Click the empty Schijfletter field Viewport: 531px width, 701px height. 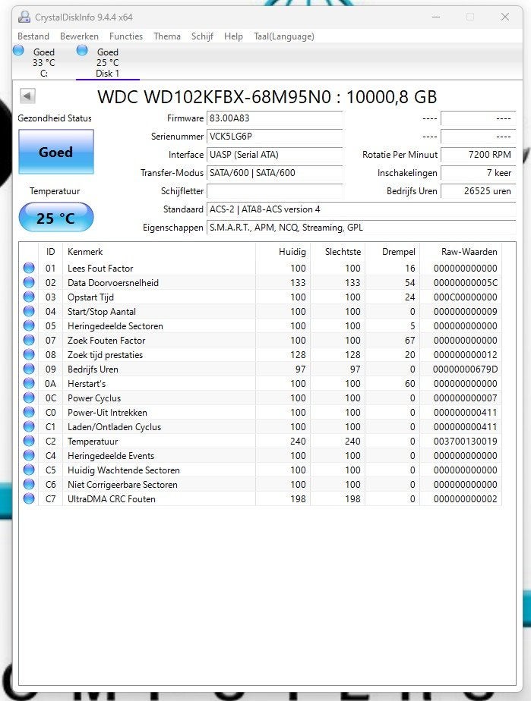[274, 191]
